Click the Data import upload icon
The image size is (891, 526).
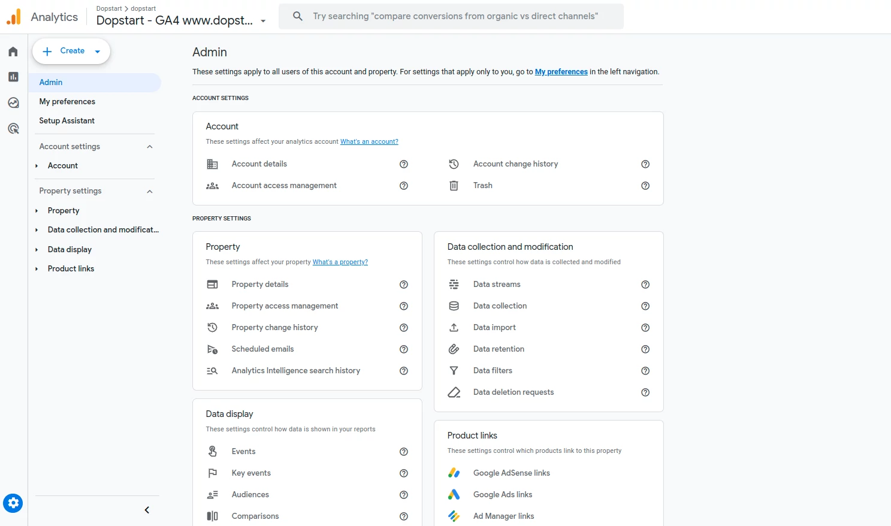coord(454,328)
